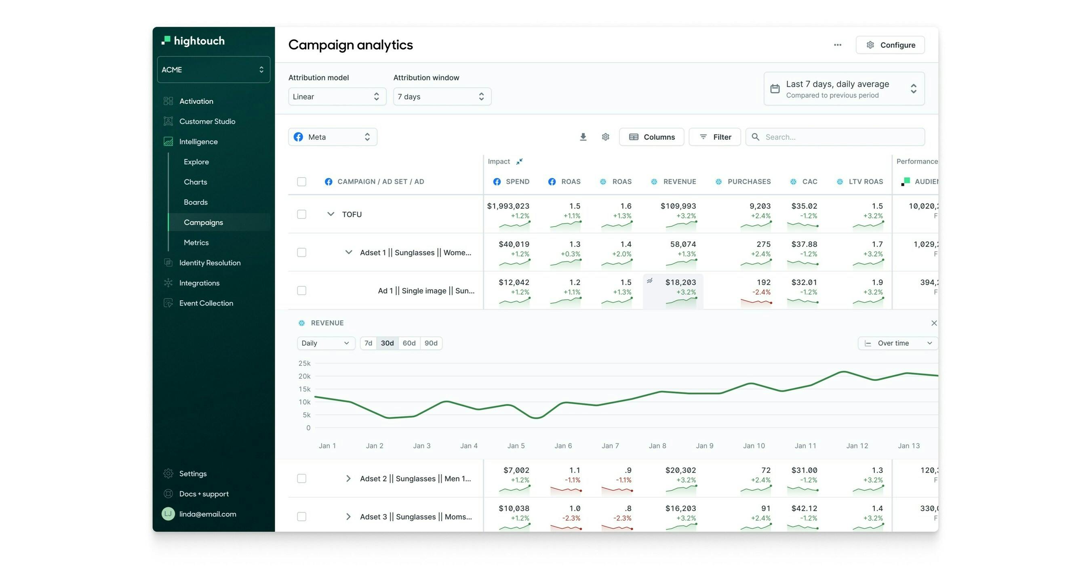Open Campaigns in the sidebar

(x=219, y=222)
